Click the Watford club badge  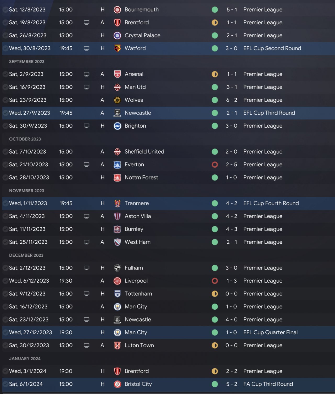[117, 48]
